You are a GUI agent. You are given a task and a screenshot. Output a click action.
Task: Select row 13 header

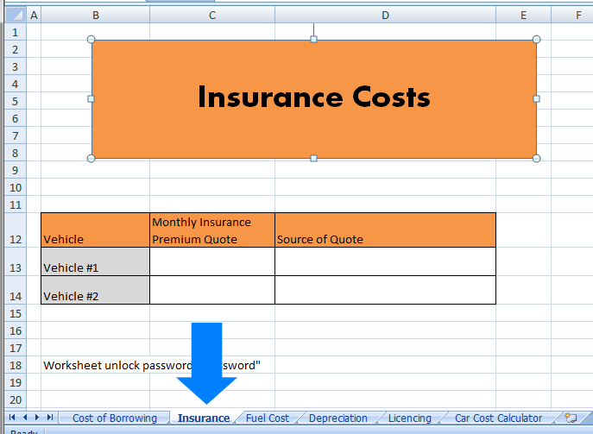coord(16,261)
